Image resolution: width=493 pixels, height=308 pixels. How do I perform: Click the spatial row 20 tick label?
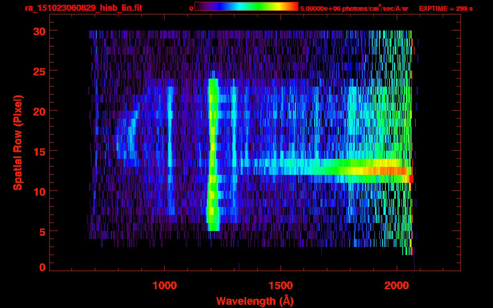click(x=39, y=111)
